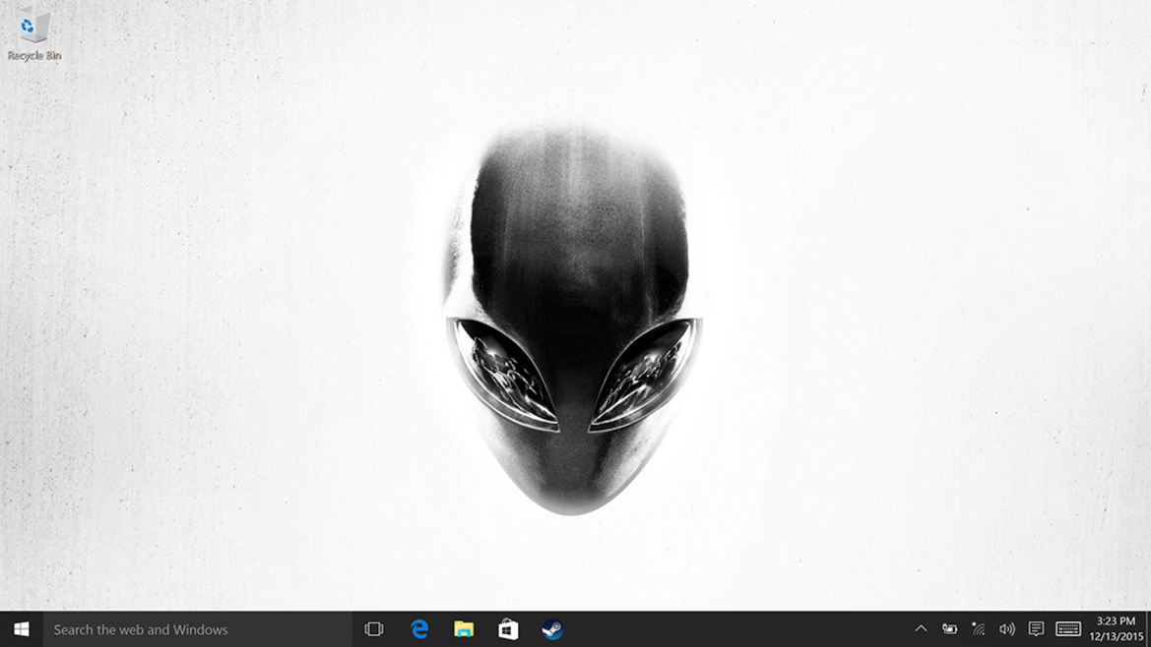1151x647 pixels.
Task: Show hidden system tray icons
Action: pyautogui.click(x=921, y=628)
